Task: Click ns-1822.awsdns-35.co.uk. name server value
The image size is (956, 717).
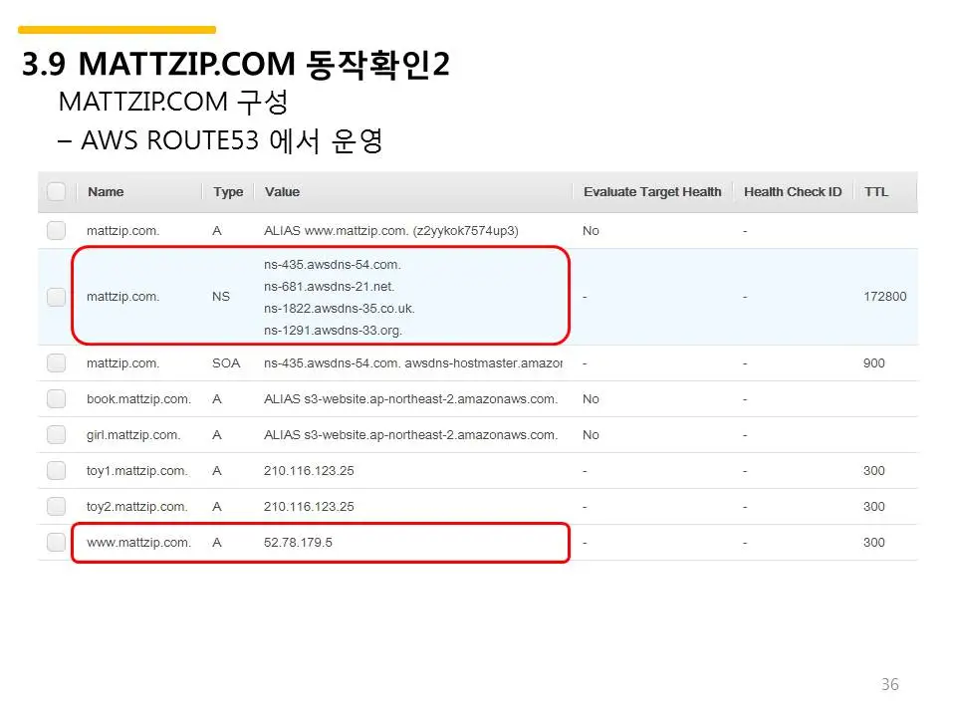Action: coord(339,309)
